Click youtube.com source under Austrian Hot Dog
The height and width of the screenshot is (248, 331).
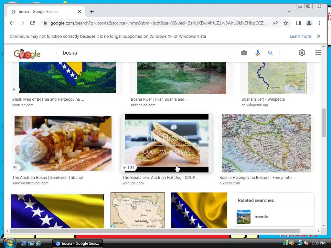pyautogui.click(x=133, y=183)
